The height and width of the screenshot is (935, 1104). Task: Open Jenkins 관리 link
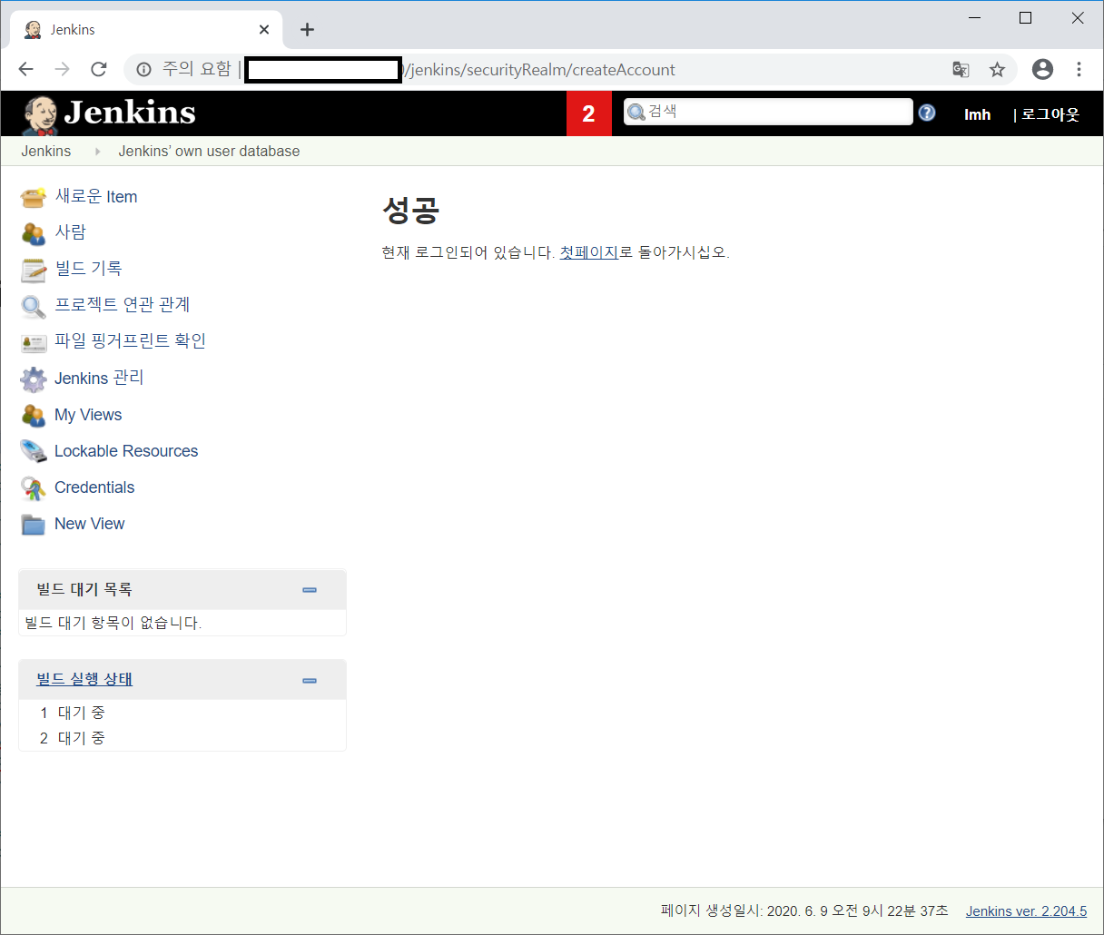click(x=99, y=378)
